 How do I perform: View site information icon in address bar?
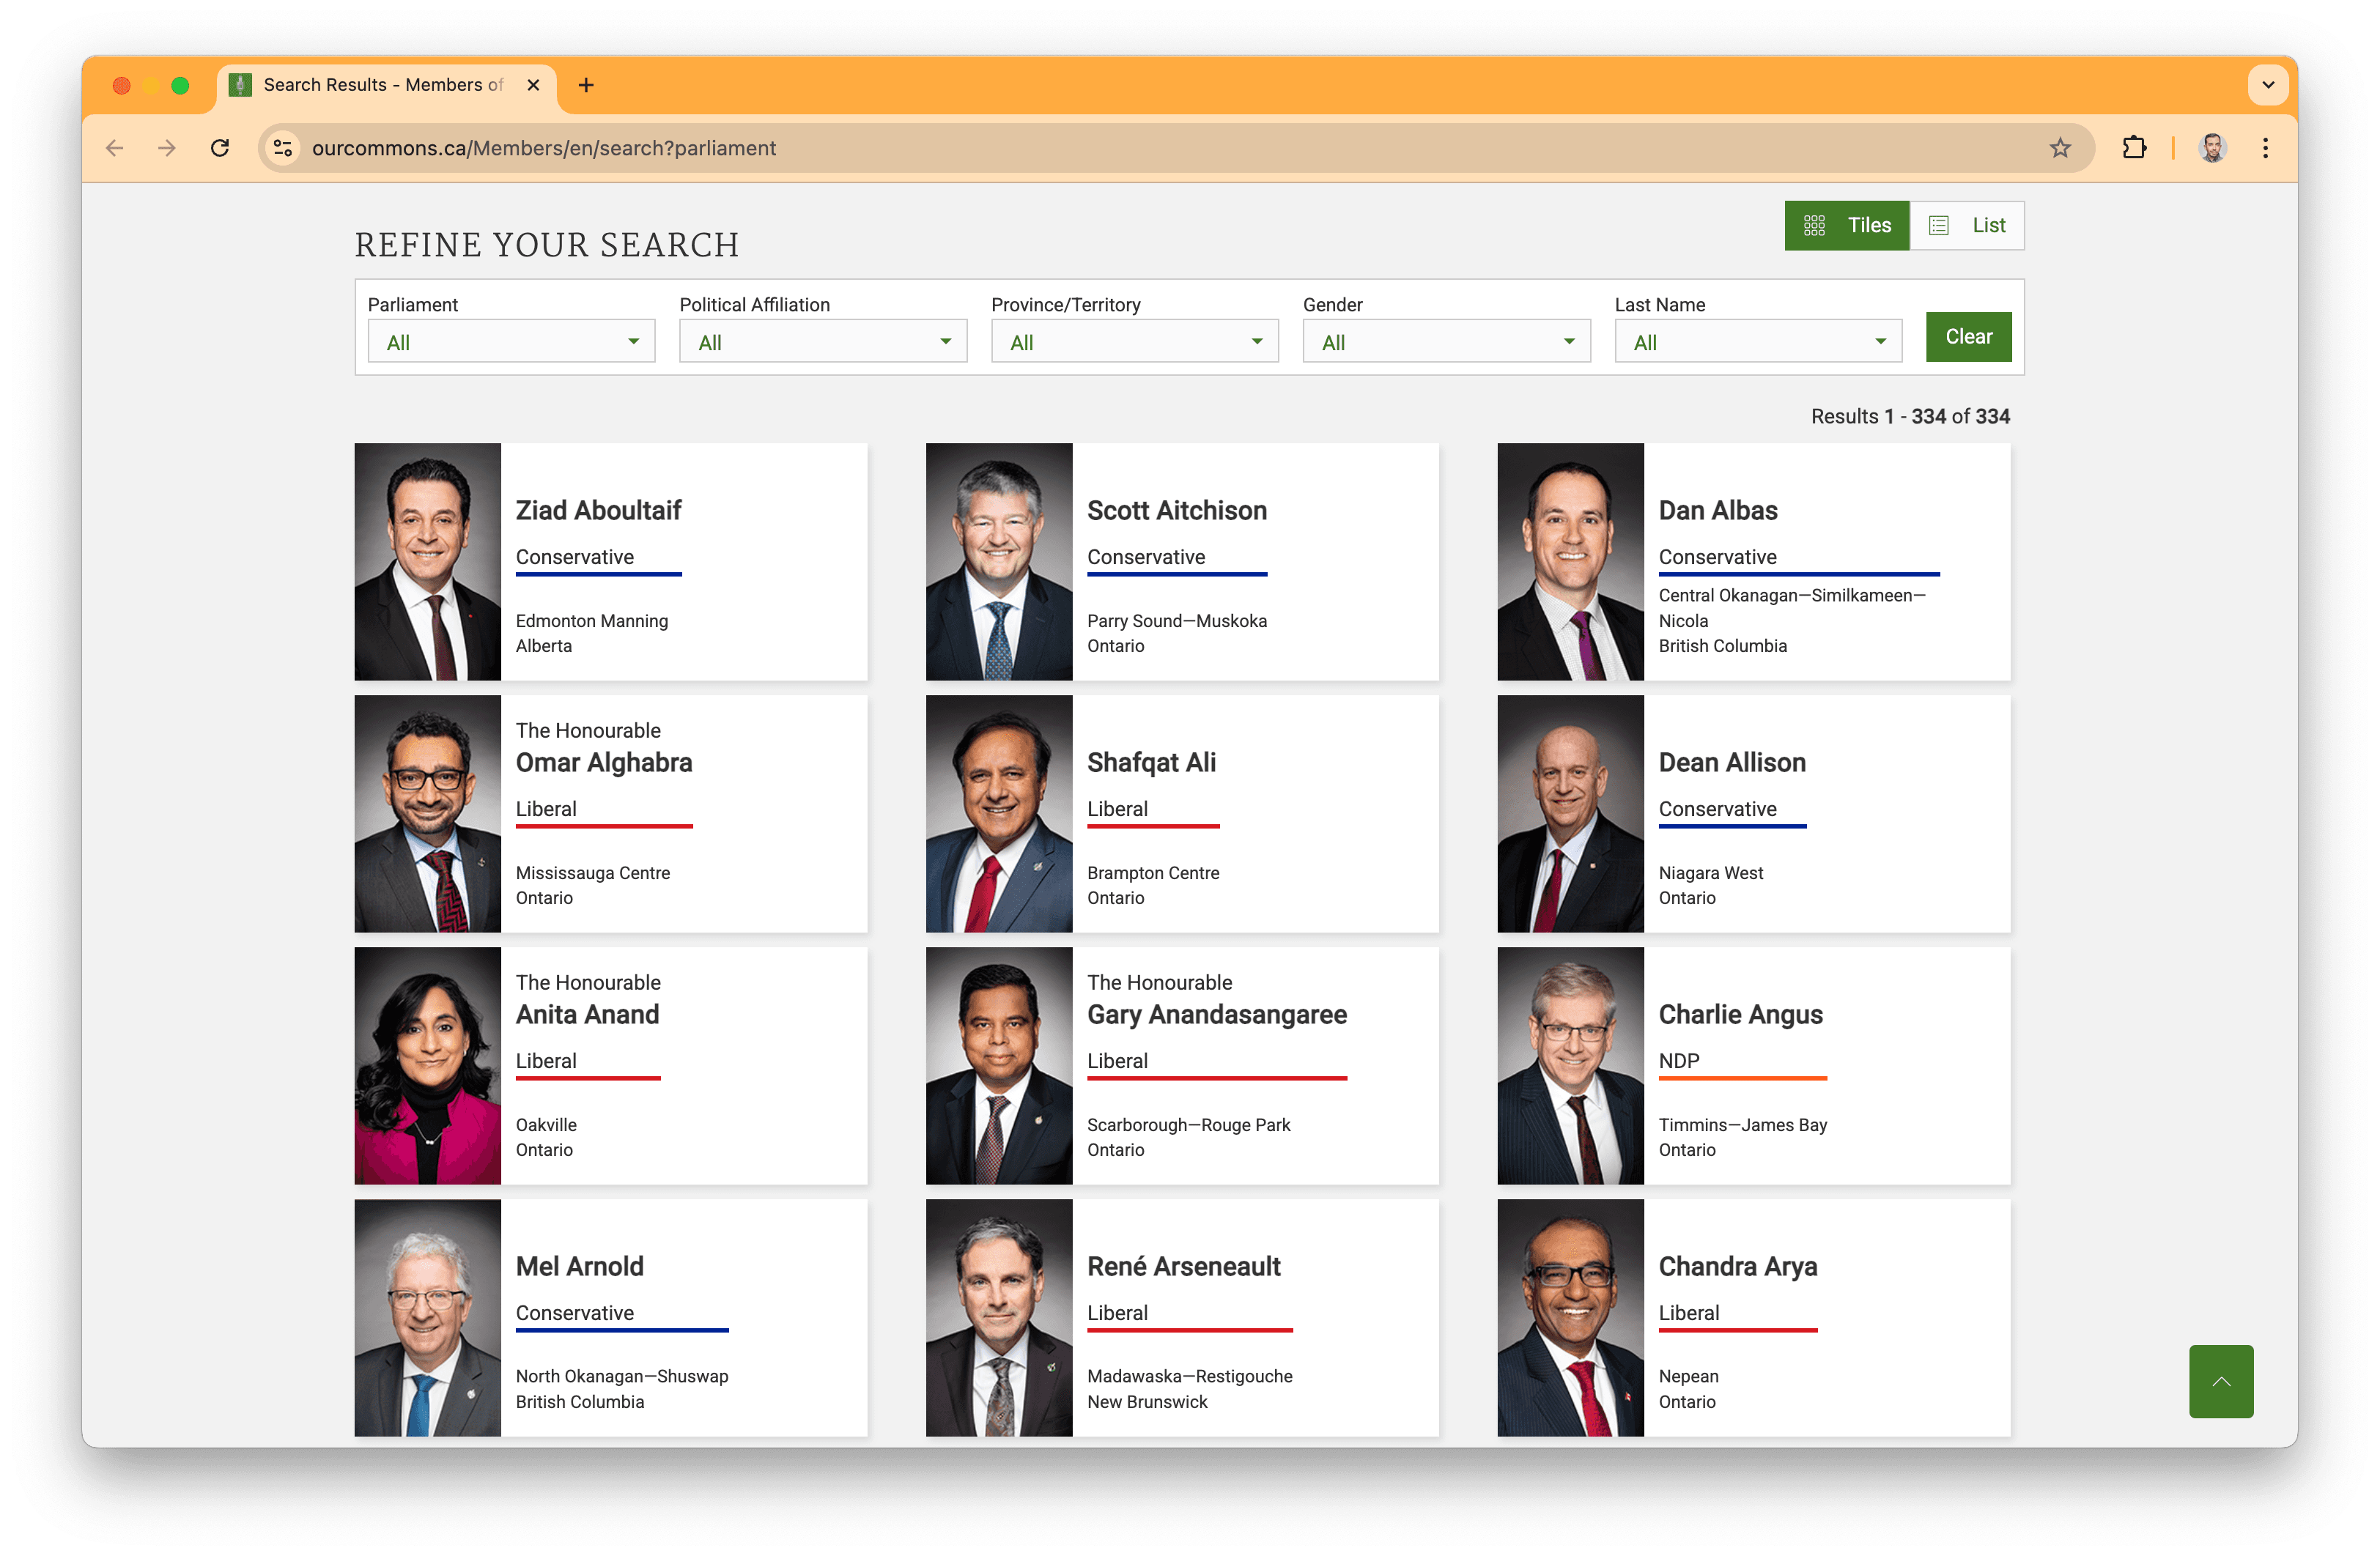(x=284, y=148)
